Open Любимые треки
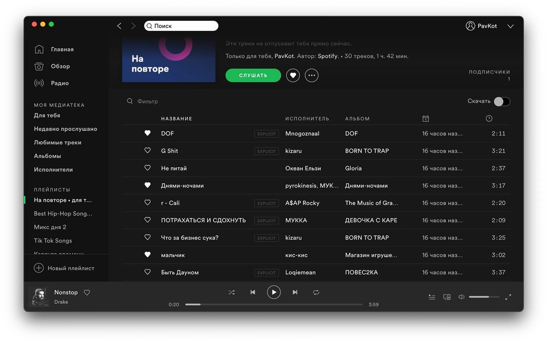547x343 pixels. (58, 143)
